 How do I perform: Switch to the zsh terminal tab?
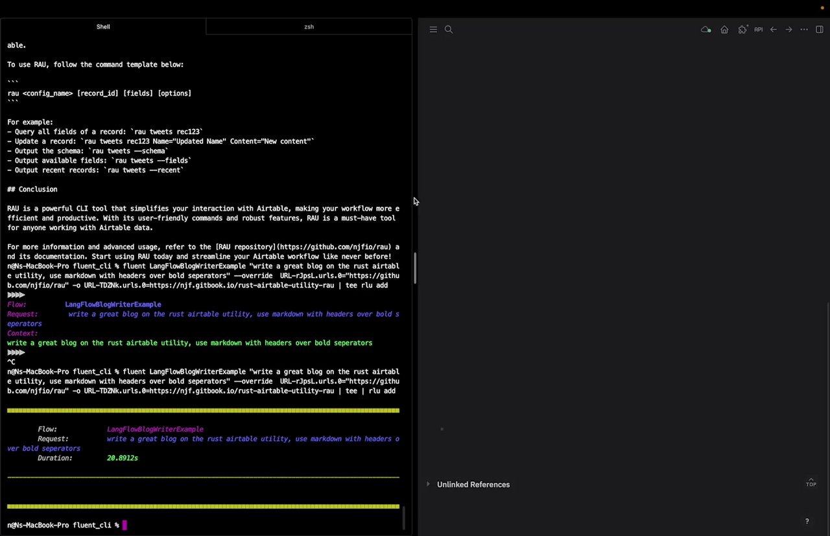point(309,27)
